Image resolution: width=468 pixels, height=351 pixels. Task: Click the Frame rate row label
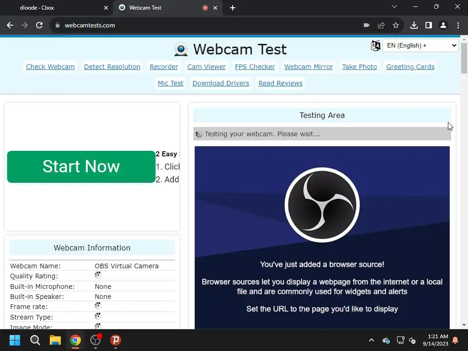pos(29,307)
